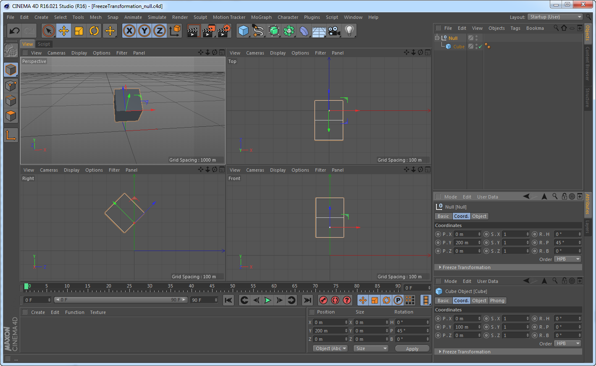
Task: Click the timeline playhead at frame 0
Action: 26,286
